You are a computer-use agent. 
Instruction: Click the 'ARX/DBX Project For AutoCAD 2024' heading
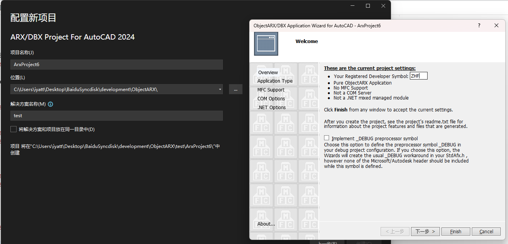coord(73,37)
